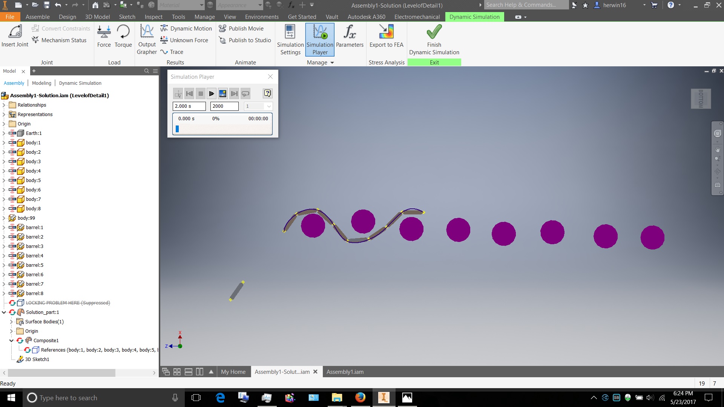Open the Output Grapher
The height and width of the screenshot is (407, 724).
point(147,40)
